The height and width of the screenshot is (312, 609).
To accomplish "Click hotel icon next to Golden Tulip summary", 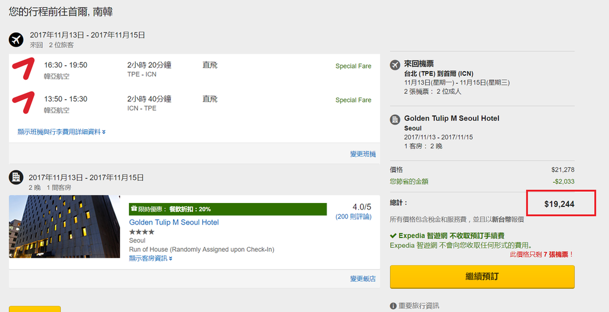I will tap(395, 120).
